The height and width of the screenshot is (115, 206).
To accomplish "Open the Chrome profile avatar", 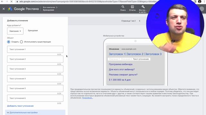I will pos(200,2).
